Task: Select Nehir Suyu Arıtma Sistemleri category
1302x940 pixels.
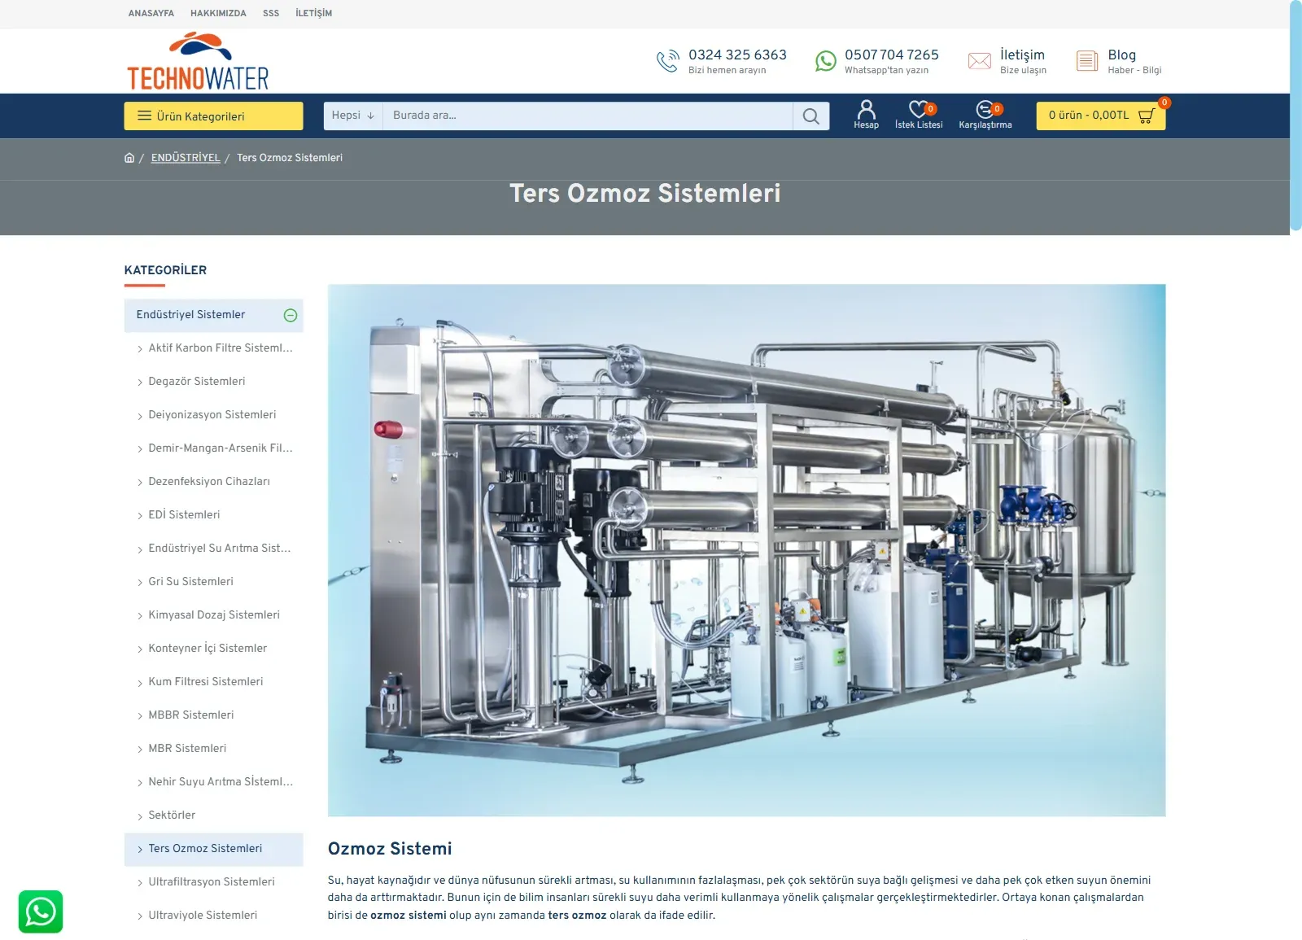Action: pyautogui.click(x=213, y=782)
